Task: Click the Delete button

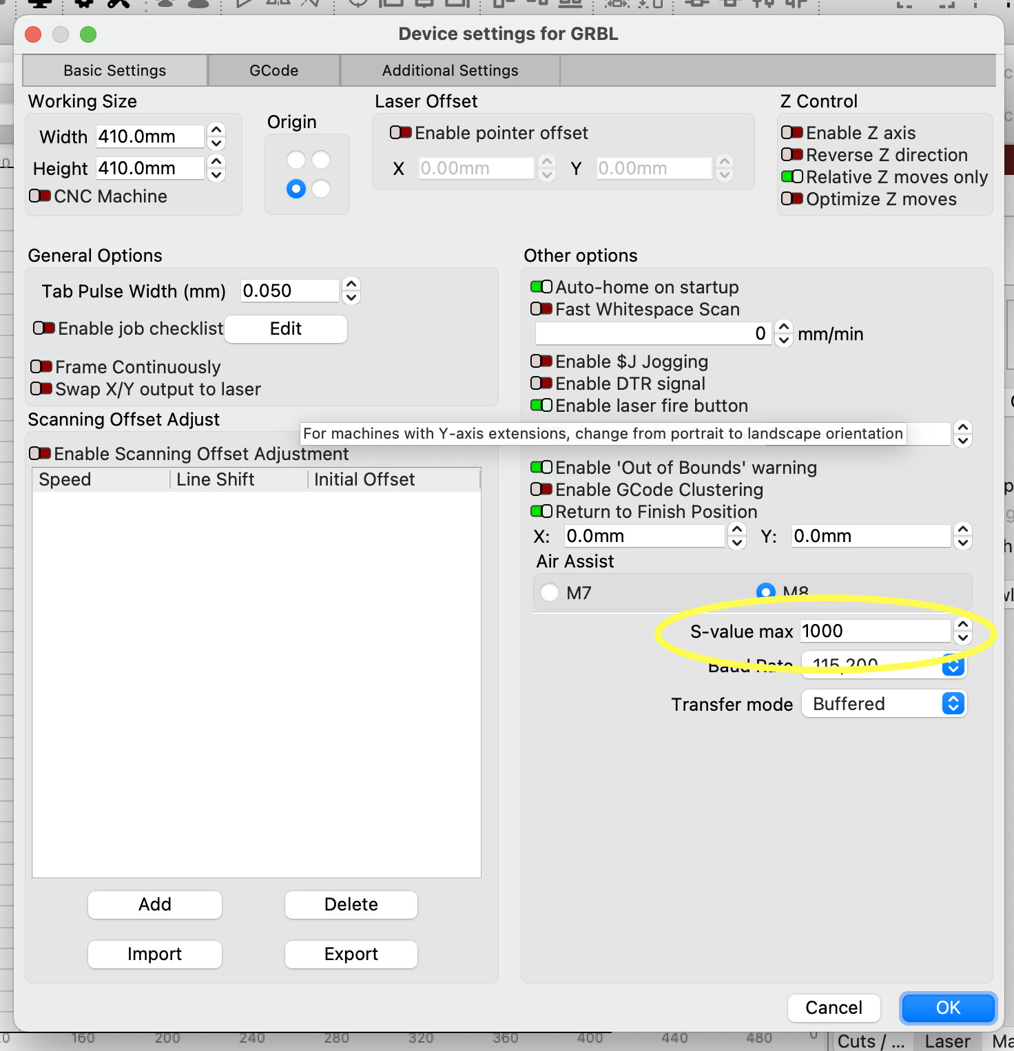Action: tap(351, 904)
